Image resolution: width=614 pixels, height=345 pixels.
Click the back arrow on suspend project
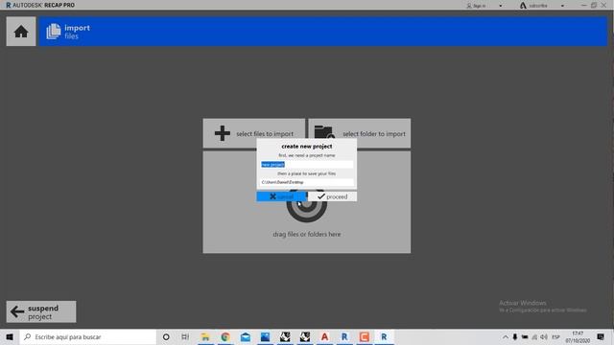[x=17, y=311]
